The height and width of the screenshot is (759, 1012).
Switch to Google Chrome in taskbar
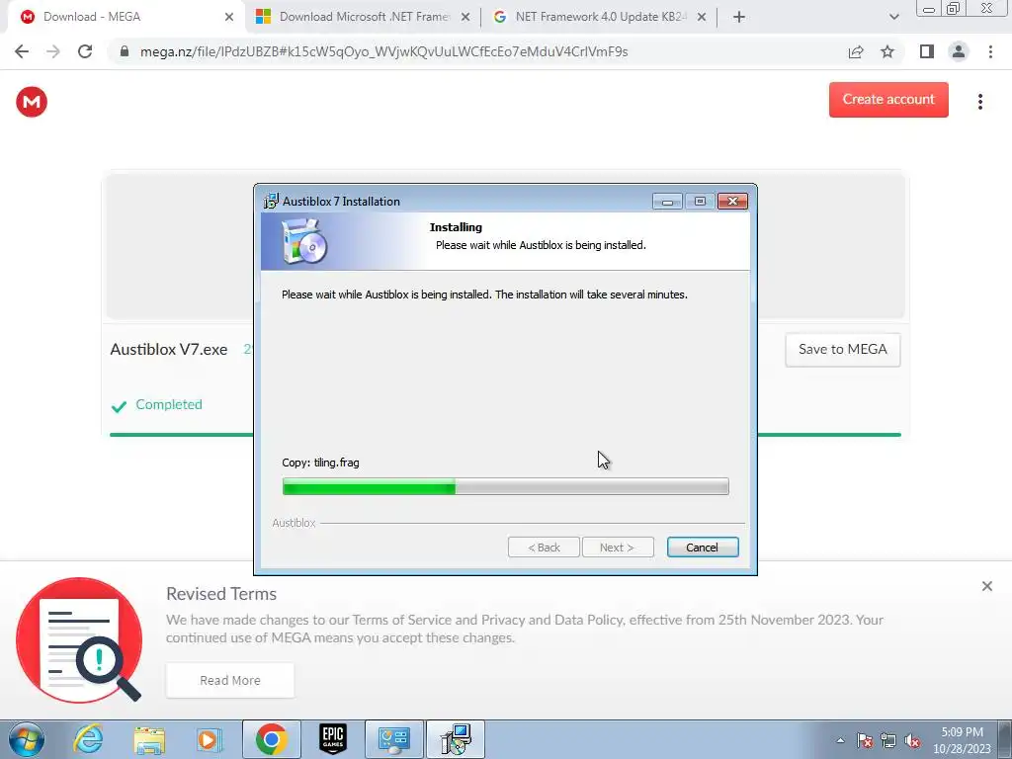tap(271, 739)
